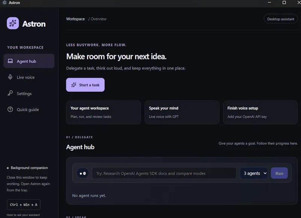
Task: Click the 'Make room for your next idea.' heading
Action: pos(116,56)
